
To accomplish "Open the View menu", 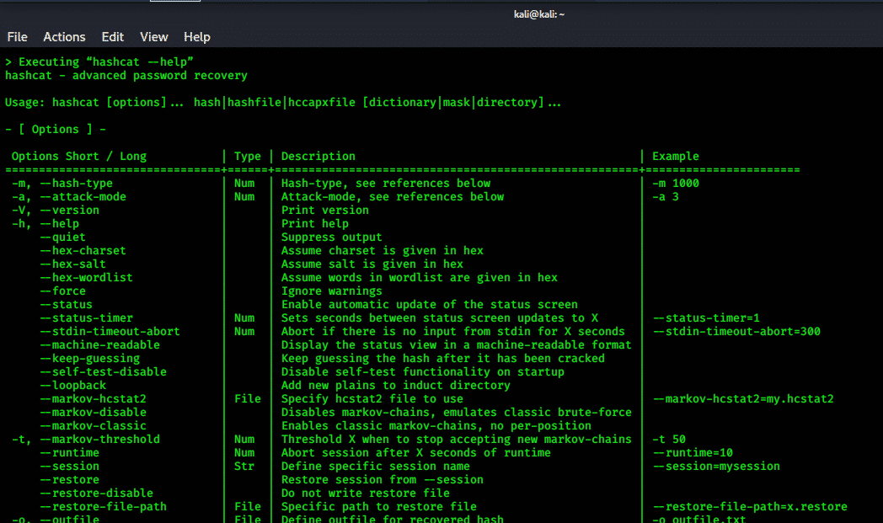I will [154, 37].
